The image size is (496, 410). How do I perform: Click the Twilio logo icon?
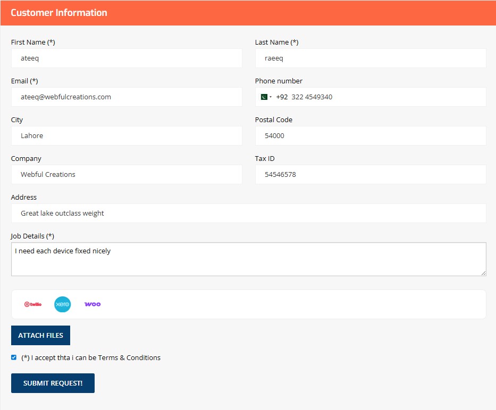(x=33, y=304)
